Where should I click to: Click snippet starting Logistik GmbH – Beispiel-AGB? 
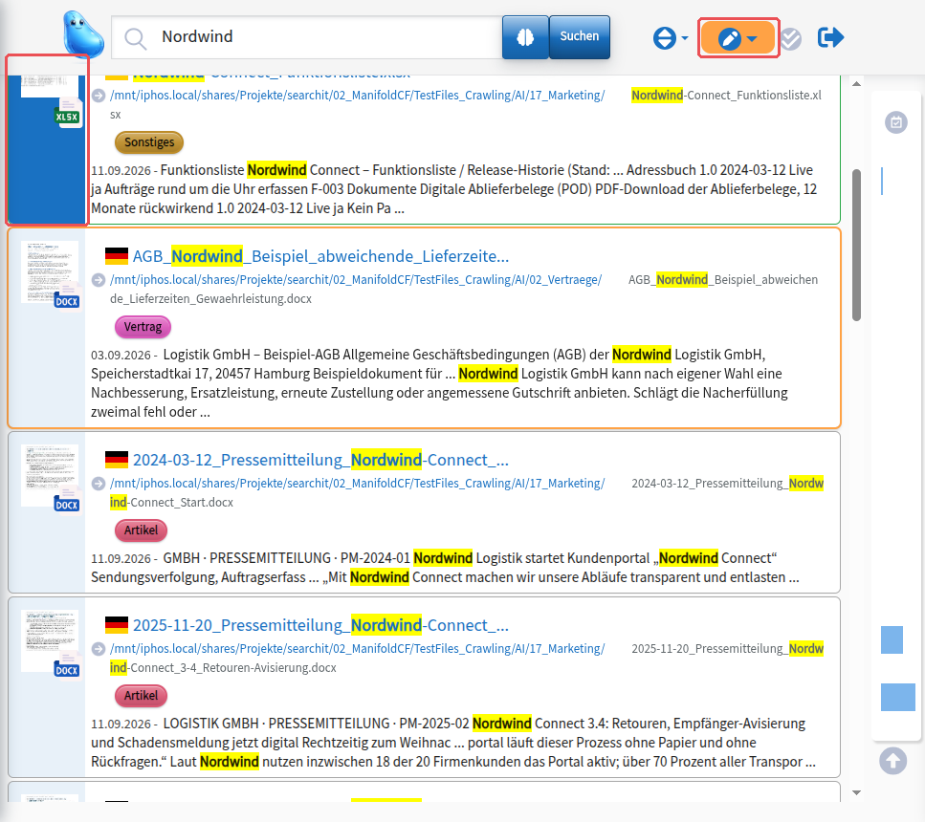tap(439, 383)
